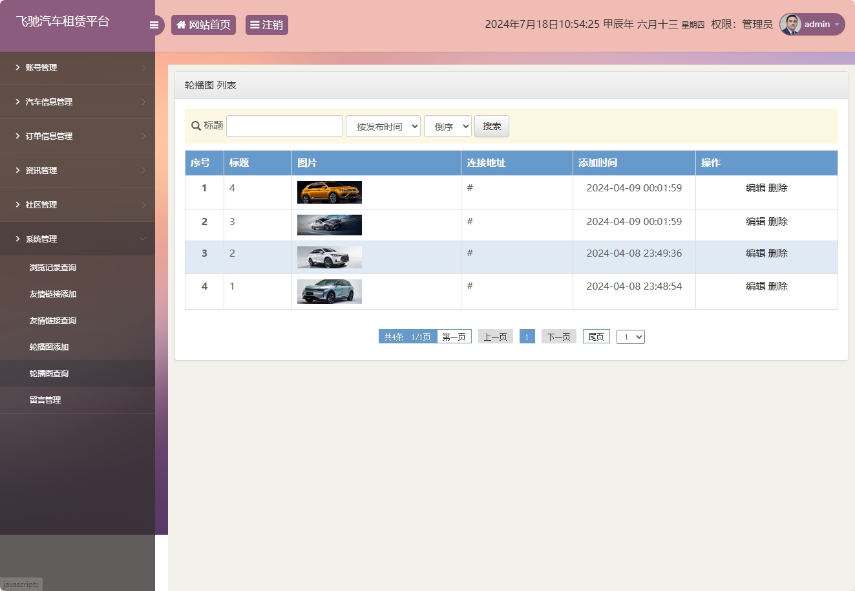The width and height of the screenshot is (855, 591).
Task: Select the page number dropdown in pagination
Action: (x=630, y=337)
